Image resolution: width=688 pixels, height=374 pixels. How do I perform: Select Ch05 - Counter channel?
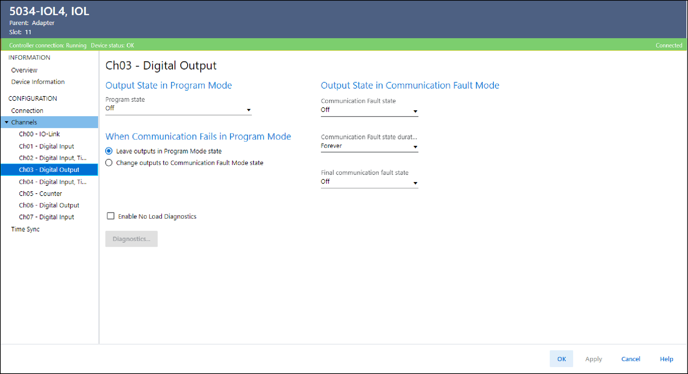click(40, 194)
